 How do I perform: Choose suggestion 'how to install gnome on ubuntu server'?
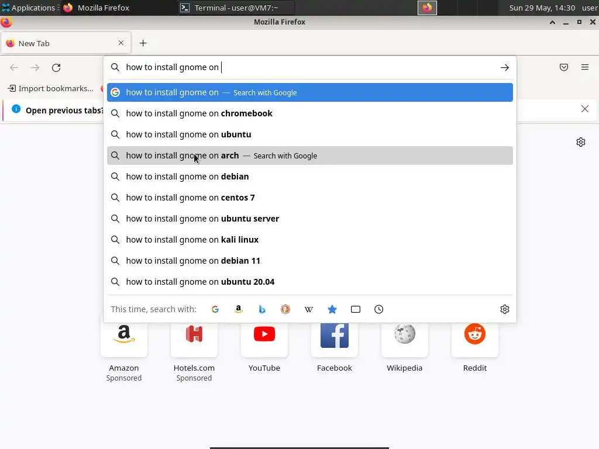pyautogui.click(x=310, y=219)
